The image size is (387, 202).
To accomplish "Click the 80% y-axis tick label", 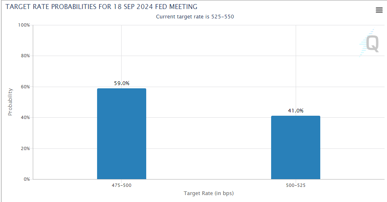I will 25,56.
